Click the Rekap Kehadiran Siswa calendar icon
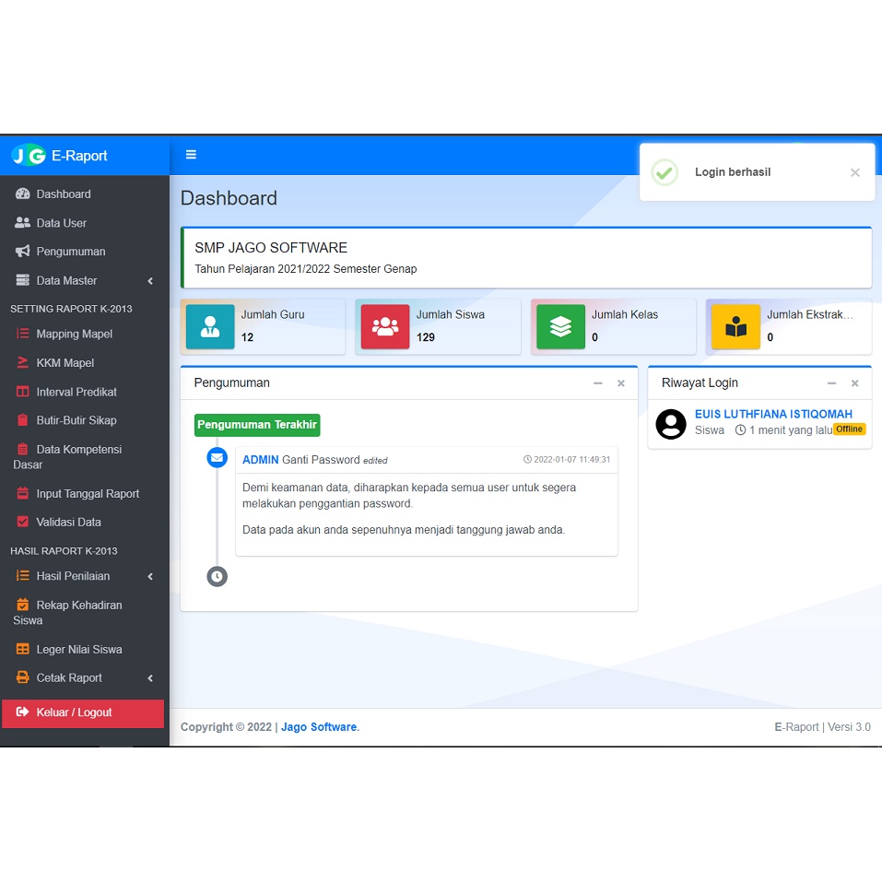This screenshot has width=882, height=882. coord(22,605)
